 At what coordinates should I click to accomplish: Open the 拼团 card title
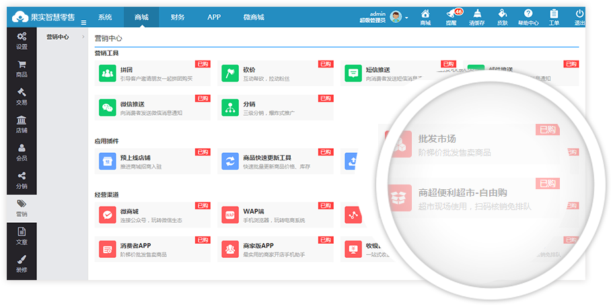click(x=127, y=70)
